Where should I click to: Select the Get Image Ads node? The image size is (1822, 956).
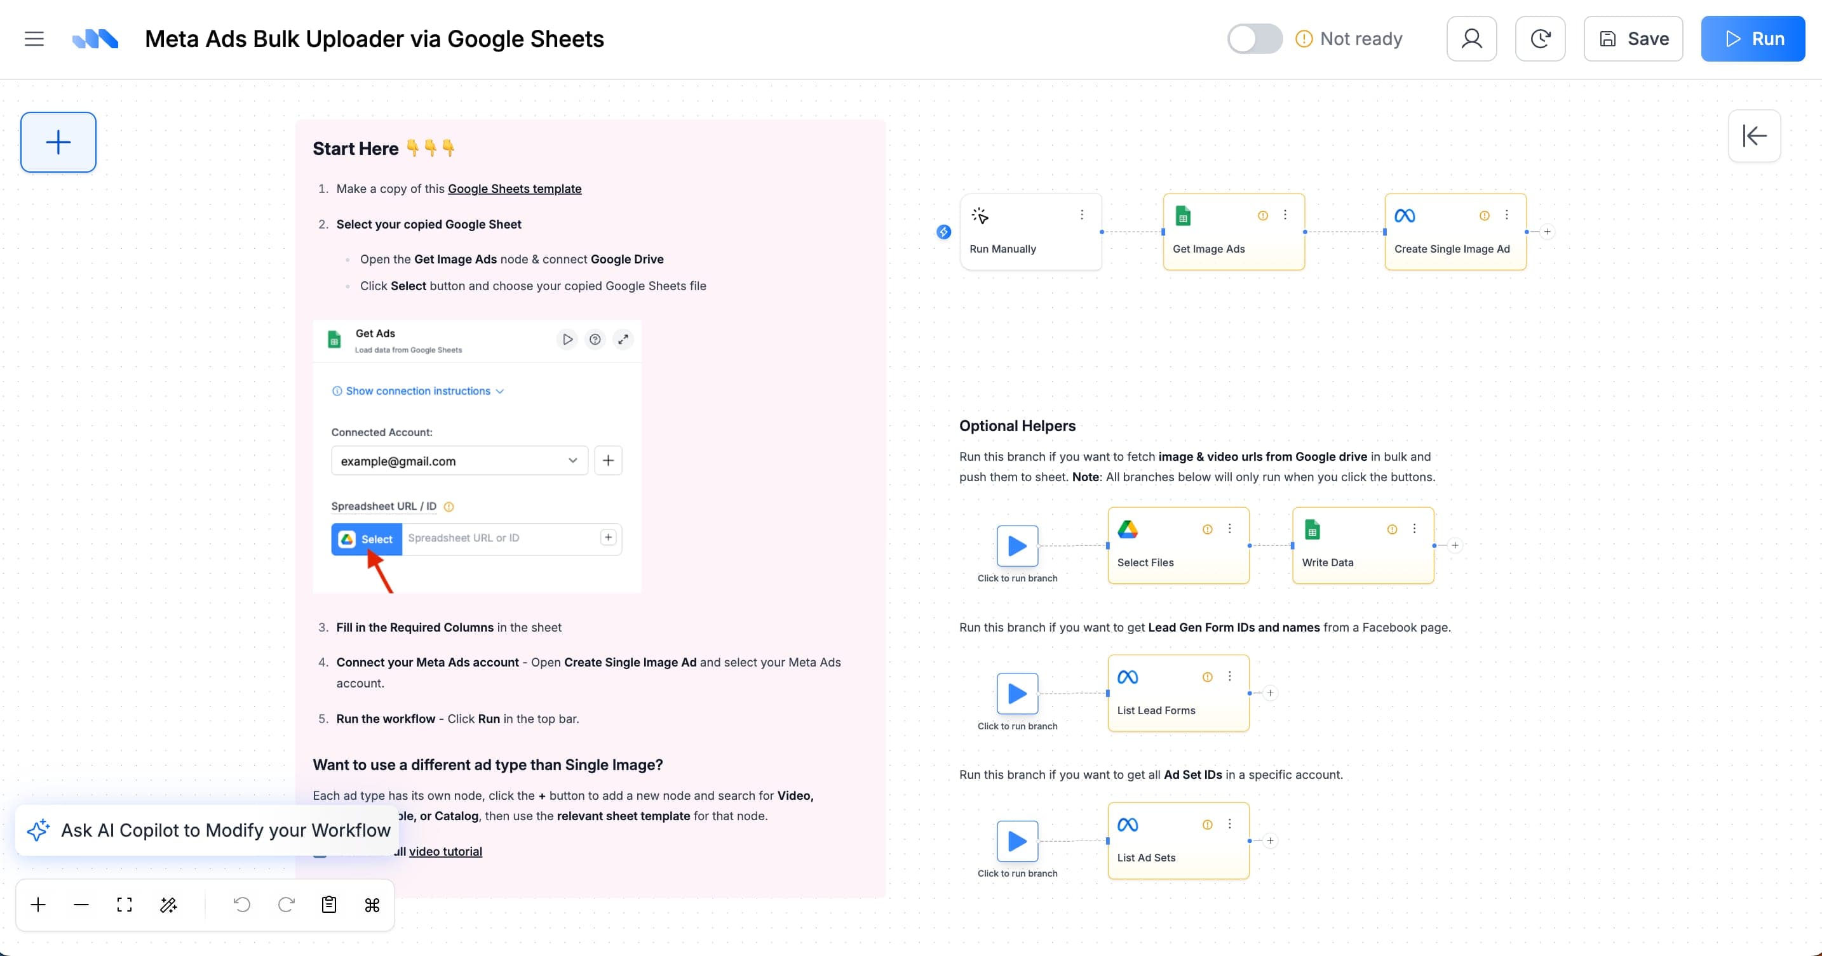1234,232
